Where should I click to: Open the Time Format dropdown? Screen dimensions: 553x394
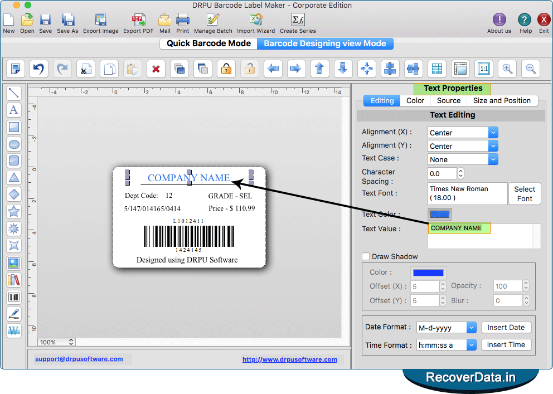pos(471,344)
